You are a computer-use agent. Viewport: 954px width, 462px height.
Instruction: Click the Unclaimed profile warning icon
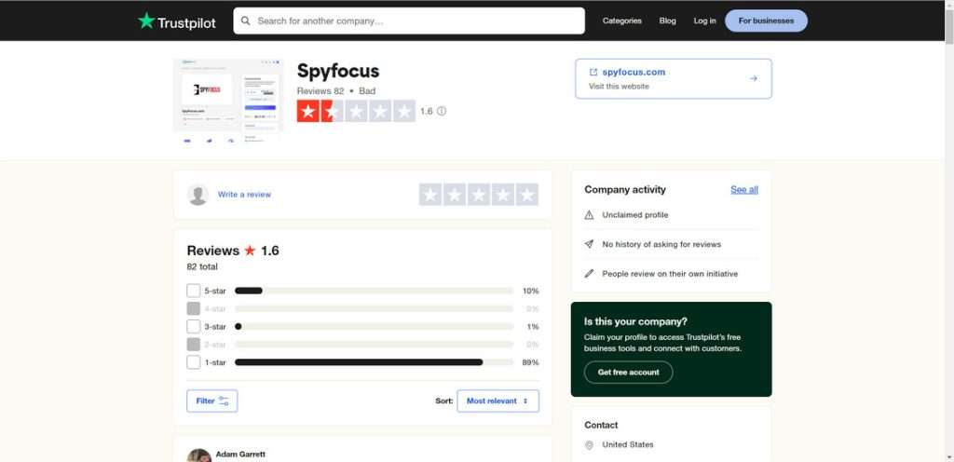589,215
